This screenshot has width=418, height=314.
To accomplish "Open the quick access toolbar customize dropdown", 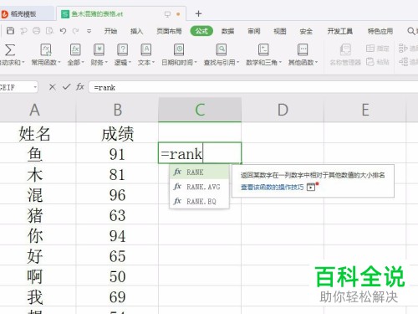I will pos(89,31).
